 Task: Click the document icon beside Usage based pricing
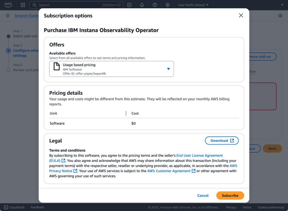(x=57, y=68)
